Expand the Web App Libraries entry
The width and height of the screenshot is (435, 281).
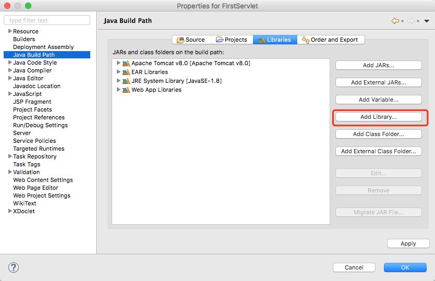pos(118,90)
